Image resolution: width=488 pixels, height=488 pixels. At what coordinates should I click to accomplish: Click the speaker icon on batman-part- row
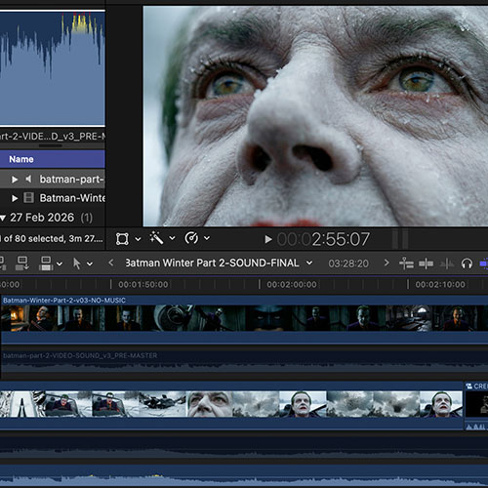[28, 179]
